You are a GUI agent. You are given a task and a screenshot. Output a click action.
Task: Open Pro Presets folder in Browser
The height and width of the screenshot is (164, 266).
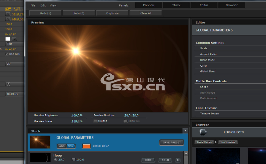pos(228,142)
